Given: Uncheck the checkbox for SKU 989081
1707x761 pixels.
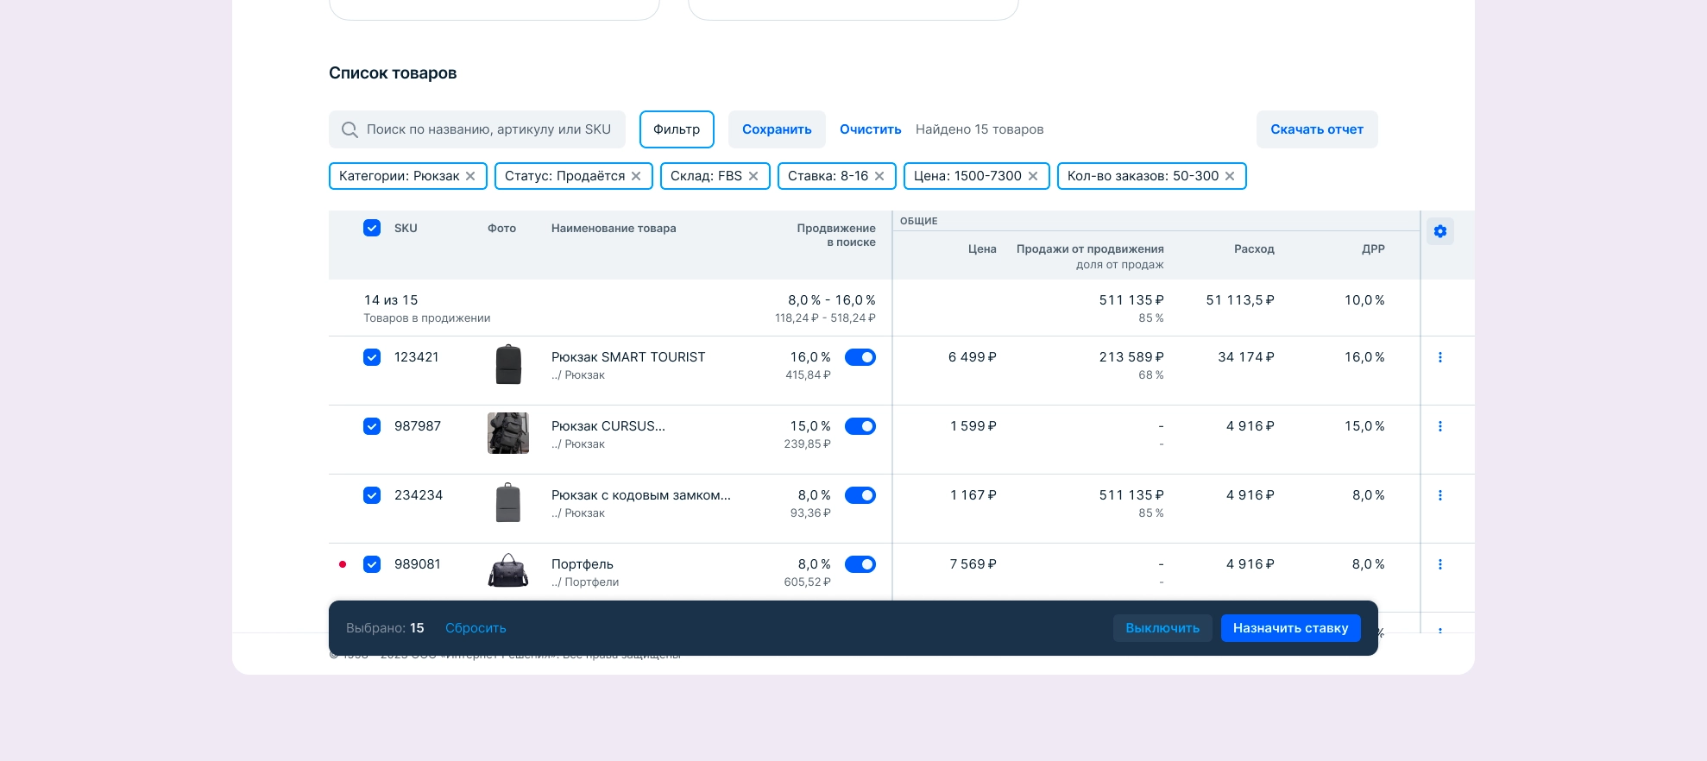Looking at the screenshot, I should tap(372, 564).
